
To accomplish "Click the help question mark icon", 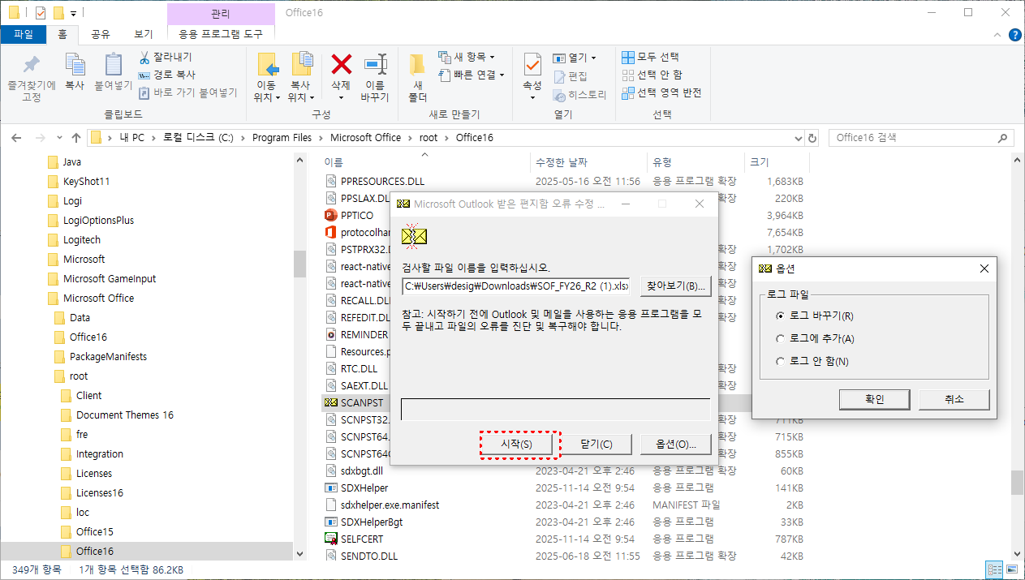I will pyautogui.click(x=1014, y=34).
